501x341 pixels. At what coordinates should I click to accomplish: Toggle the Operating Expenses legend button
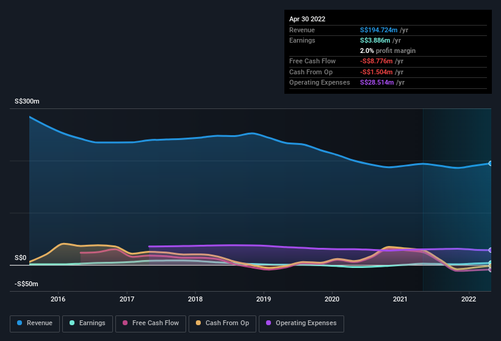tap(301, 323)
